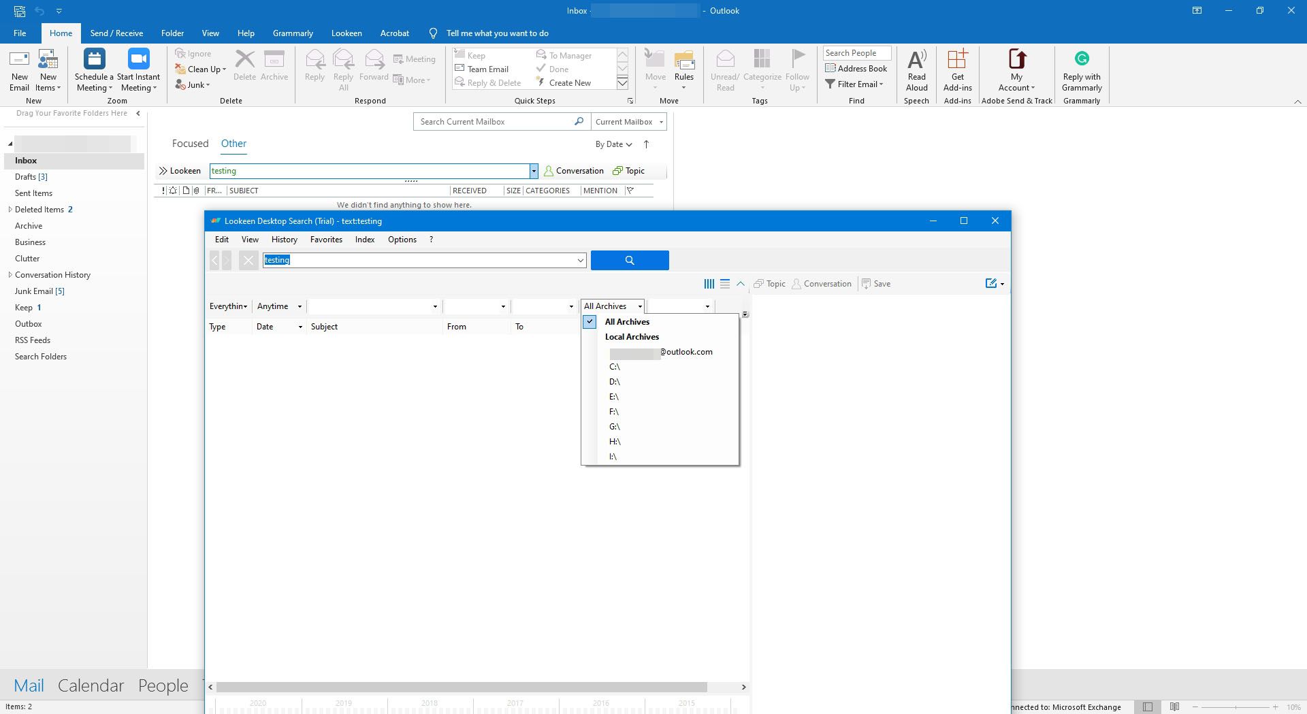
Task: Open the Current Mailbox scope dropdown
Action: pyautogui.click(x=629, y=122)
